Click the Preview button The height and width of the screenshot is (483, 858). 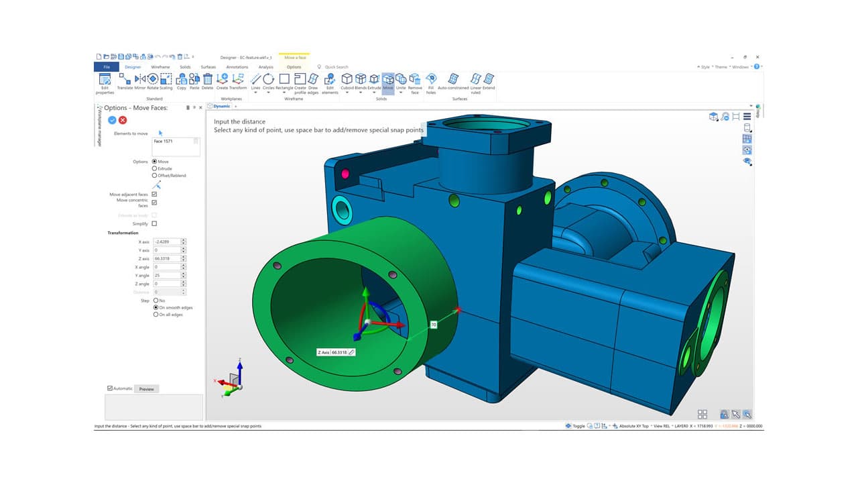[146, 388]
